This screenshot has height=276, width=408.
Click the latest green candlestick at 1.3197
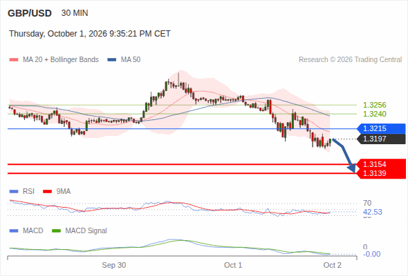click(x=330, y=142)
